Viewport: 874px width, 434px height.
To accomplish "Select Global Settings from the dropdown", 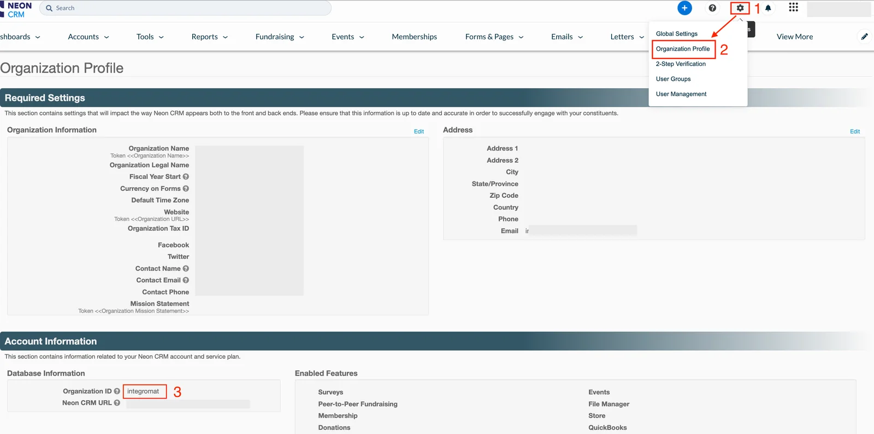I will pos(677,34).
